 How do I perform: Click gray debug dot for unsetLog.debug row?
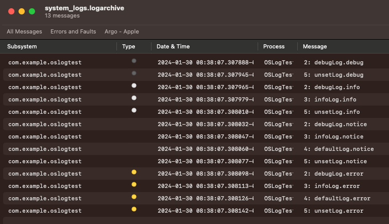[134, 73]
